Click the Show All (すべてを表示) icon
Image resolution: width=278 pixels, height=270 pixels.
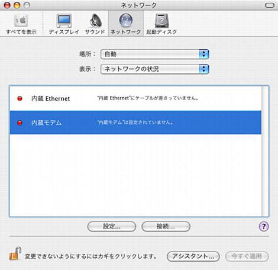pos(21,24)
